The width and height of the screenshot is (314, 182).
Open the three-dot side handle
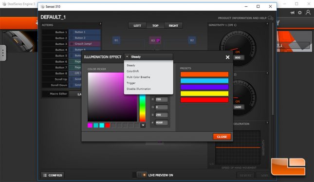[3, 53]
